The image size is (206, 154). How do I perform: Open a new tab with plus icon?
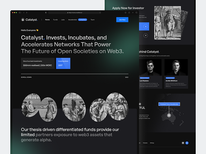coord(133,13)
